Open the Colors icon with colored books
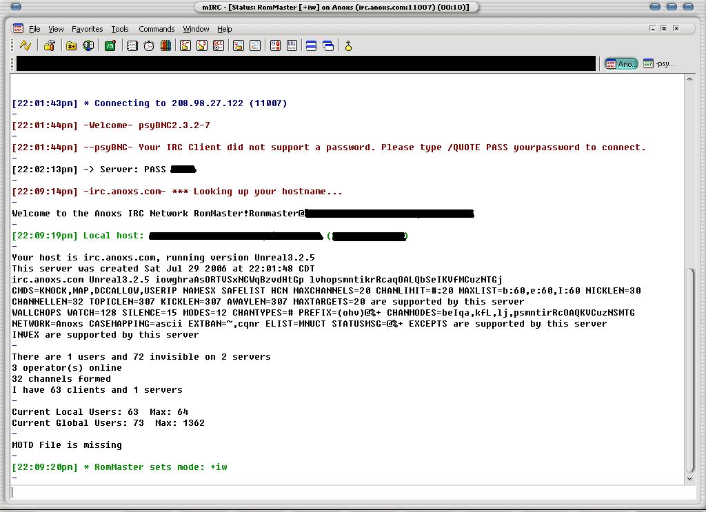Image resolution: width=706 pixels, height=512 pixels. (x=165, y=45)
